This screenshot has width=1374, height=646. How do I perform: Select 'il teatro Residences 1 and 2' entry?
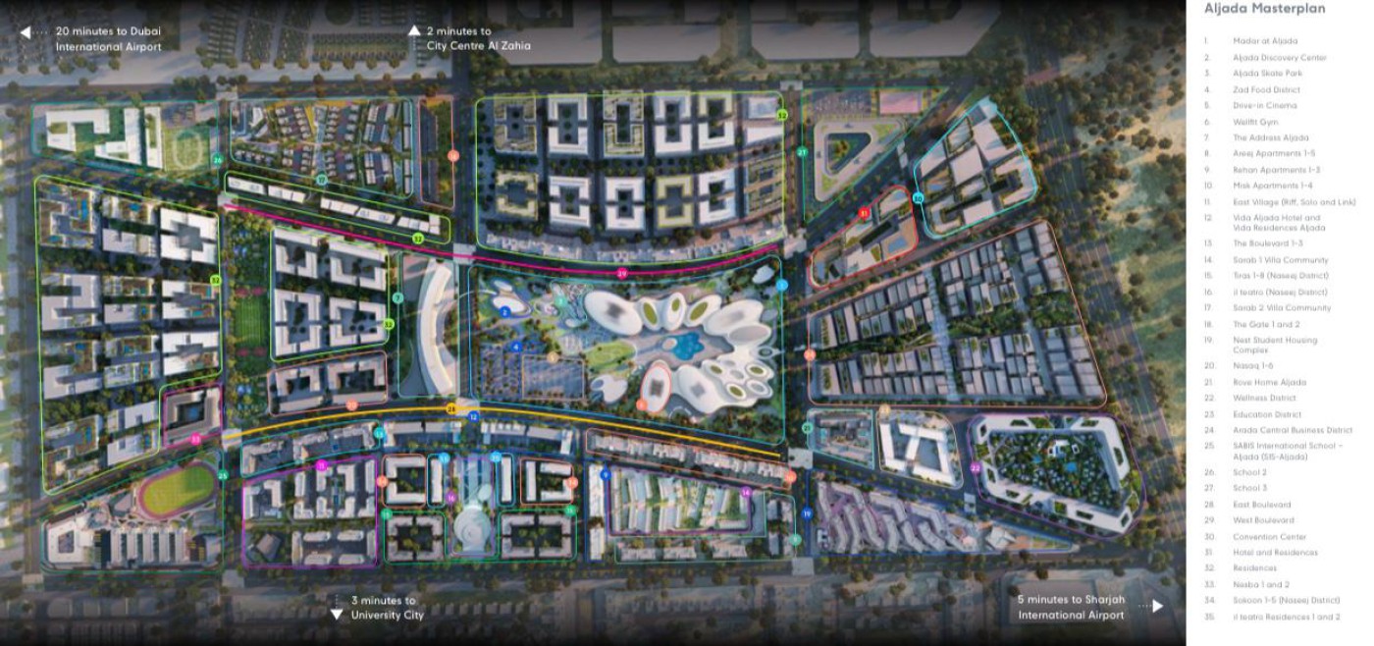(1286, 617)
